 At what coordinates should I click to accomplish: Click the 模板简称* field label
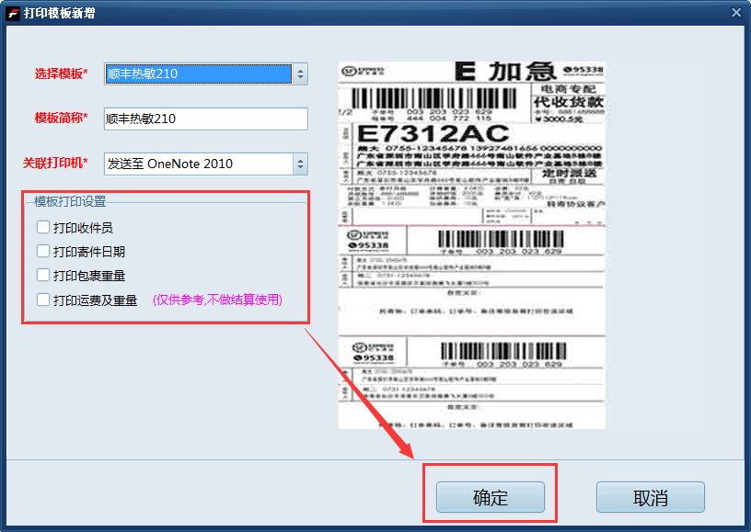62,118
